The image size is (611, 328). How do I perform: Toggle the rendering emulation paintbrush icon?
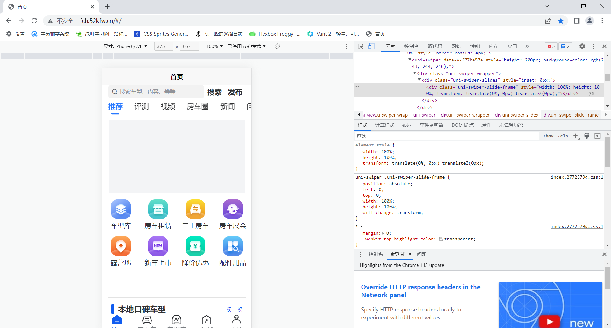587,136
